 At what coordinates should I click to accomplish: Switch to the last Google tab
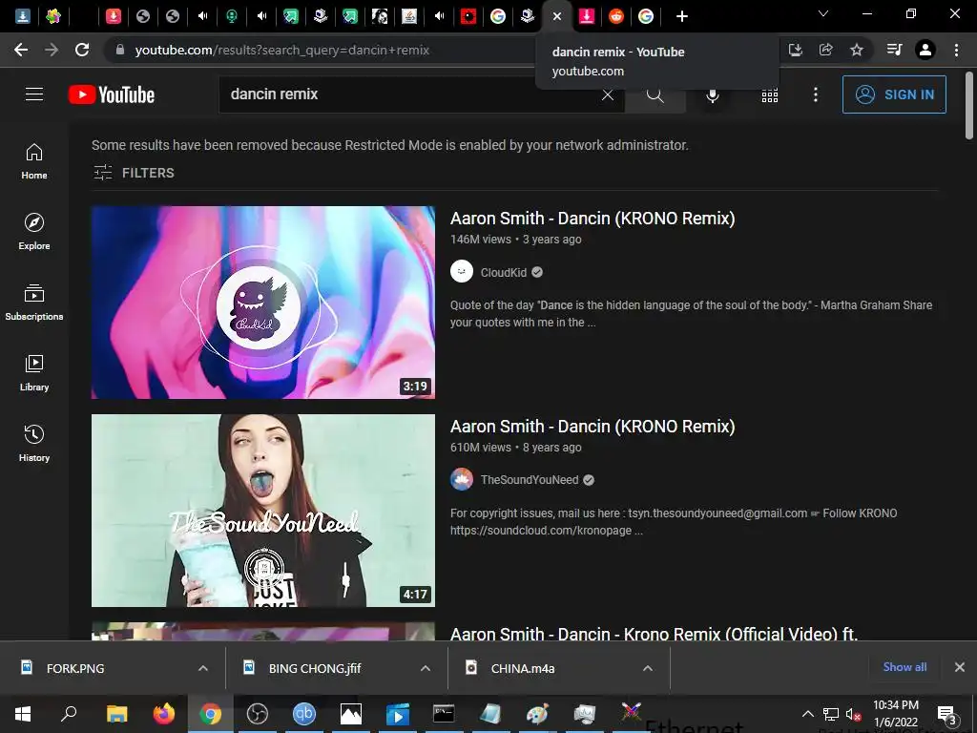pyautogui.click(x=646, y=17)
